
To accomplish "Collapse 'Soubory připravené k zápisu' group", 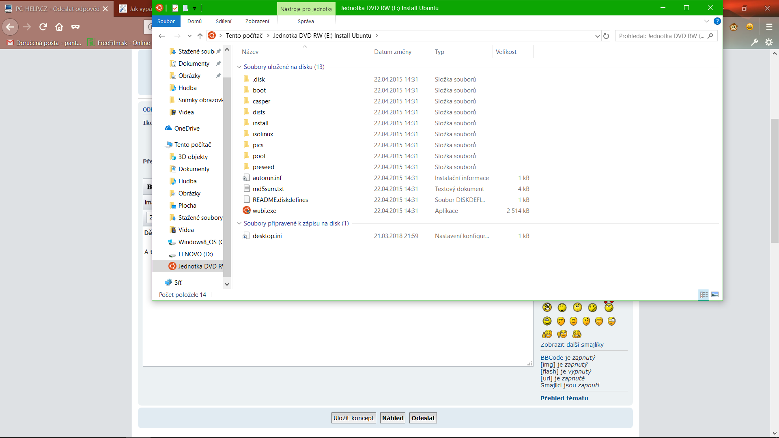I will coord(239,223).
